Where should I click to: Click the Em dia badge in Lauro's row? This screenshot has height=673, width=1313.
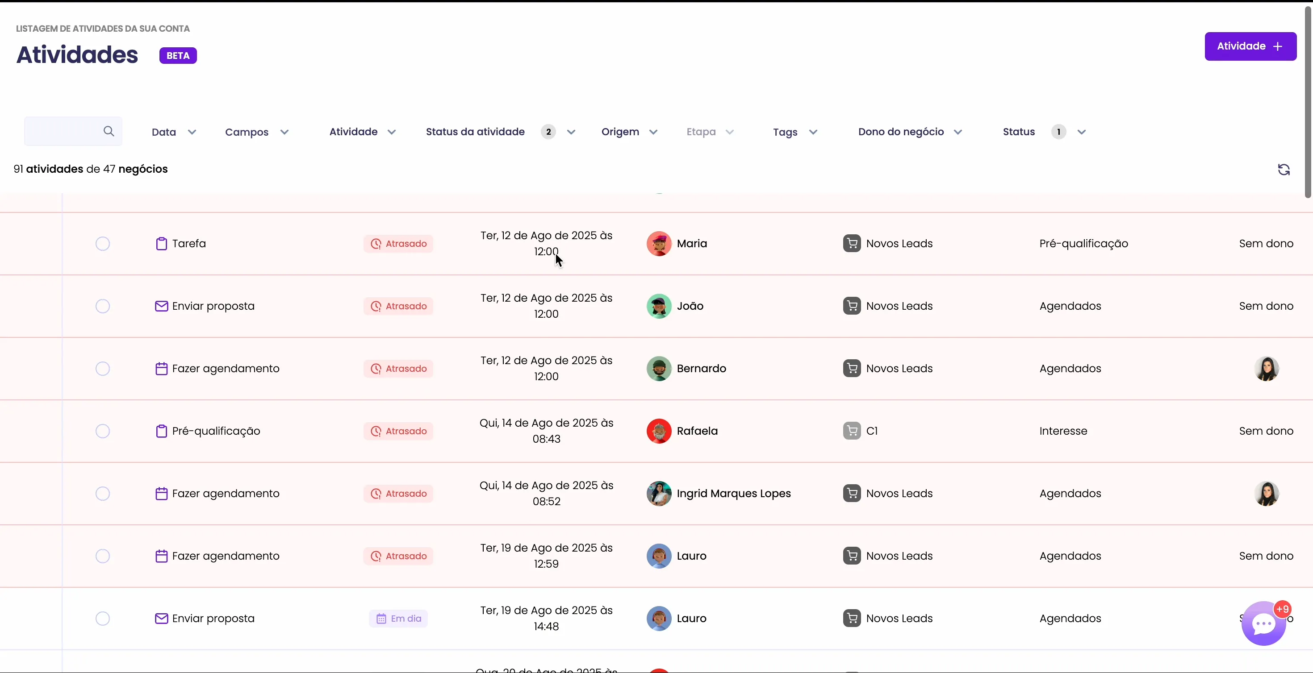(398, 619)
